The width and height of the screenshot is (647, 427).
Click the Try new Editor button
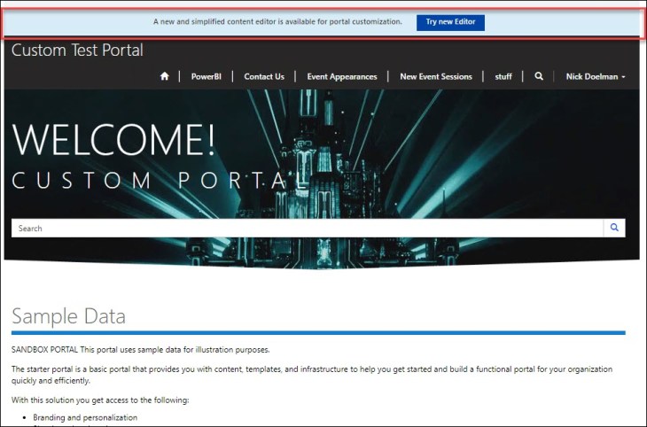(x=450, y=22)
